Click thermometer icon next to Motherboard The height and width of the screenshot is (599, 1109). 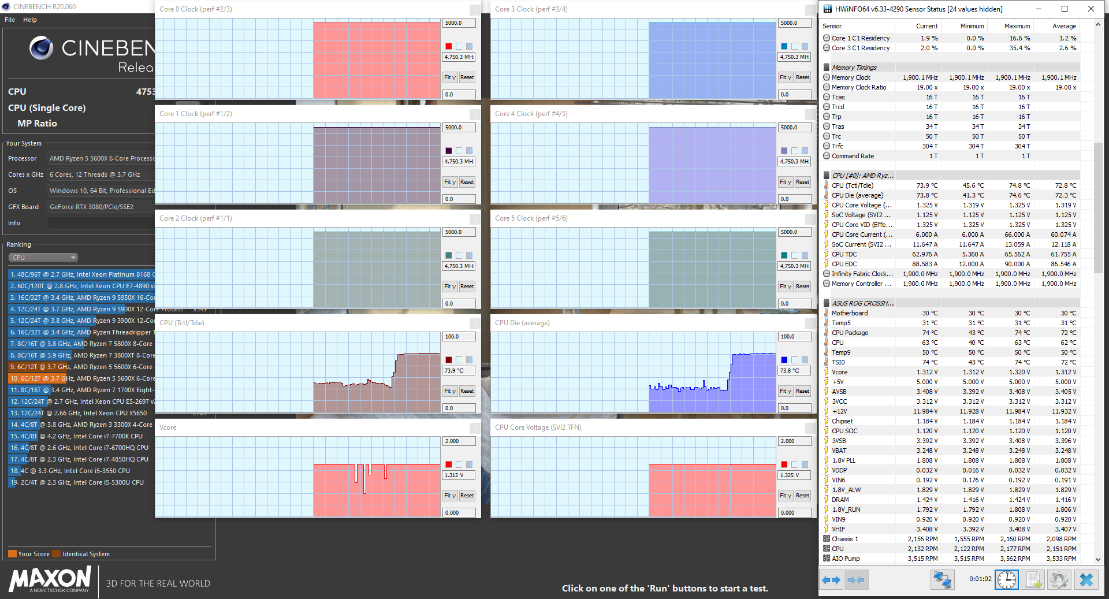pos(827,313)
